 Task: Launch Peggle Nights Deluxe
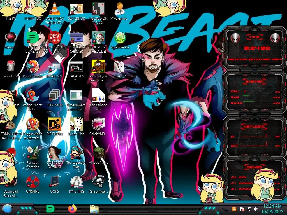click(x=33, y=100)
